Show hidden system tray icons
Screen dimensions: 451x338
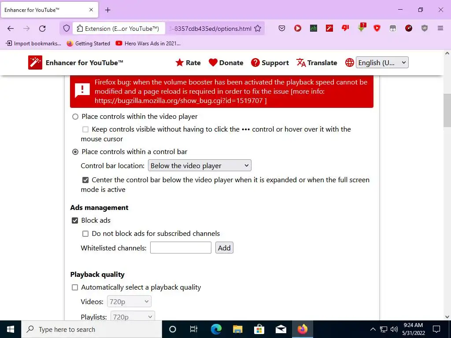pyautogui.click(x=373, y=329)
